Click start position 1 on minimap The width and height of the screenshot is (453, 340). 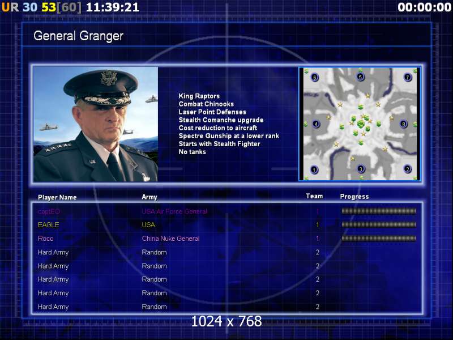pos(314,169)
